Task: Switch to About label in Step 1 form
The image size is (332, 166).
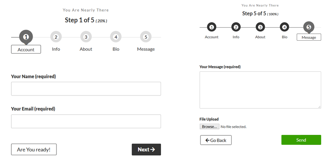Action: pyautogui.click(x=86, y=49)
